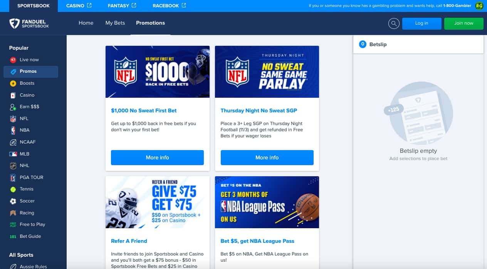The height and width of the screenshot is (269, 487).
Task: Click the No Sweat Same Game Parlay banner
Action: click(x=267, y=72)
